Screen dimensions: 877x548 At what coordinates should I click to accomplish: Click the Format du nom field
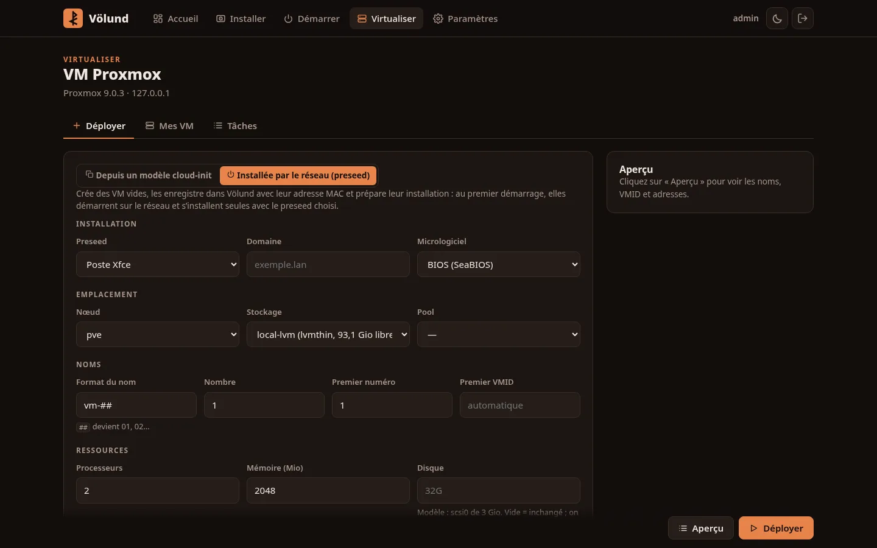(x=136, y=406)
